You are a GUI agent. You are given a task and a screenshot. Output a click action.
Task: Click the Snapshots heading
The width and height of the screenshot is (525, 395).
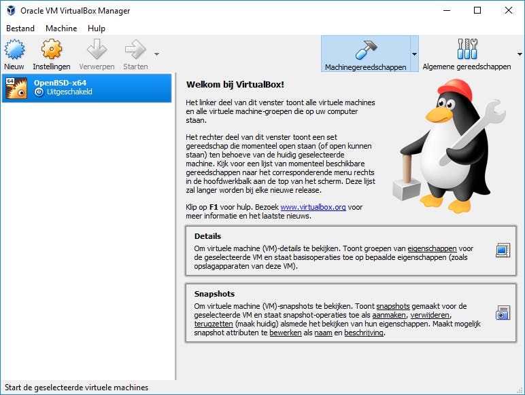(x=214, y=294)
